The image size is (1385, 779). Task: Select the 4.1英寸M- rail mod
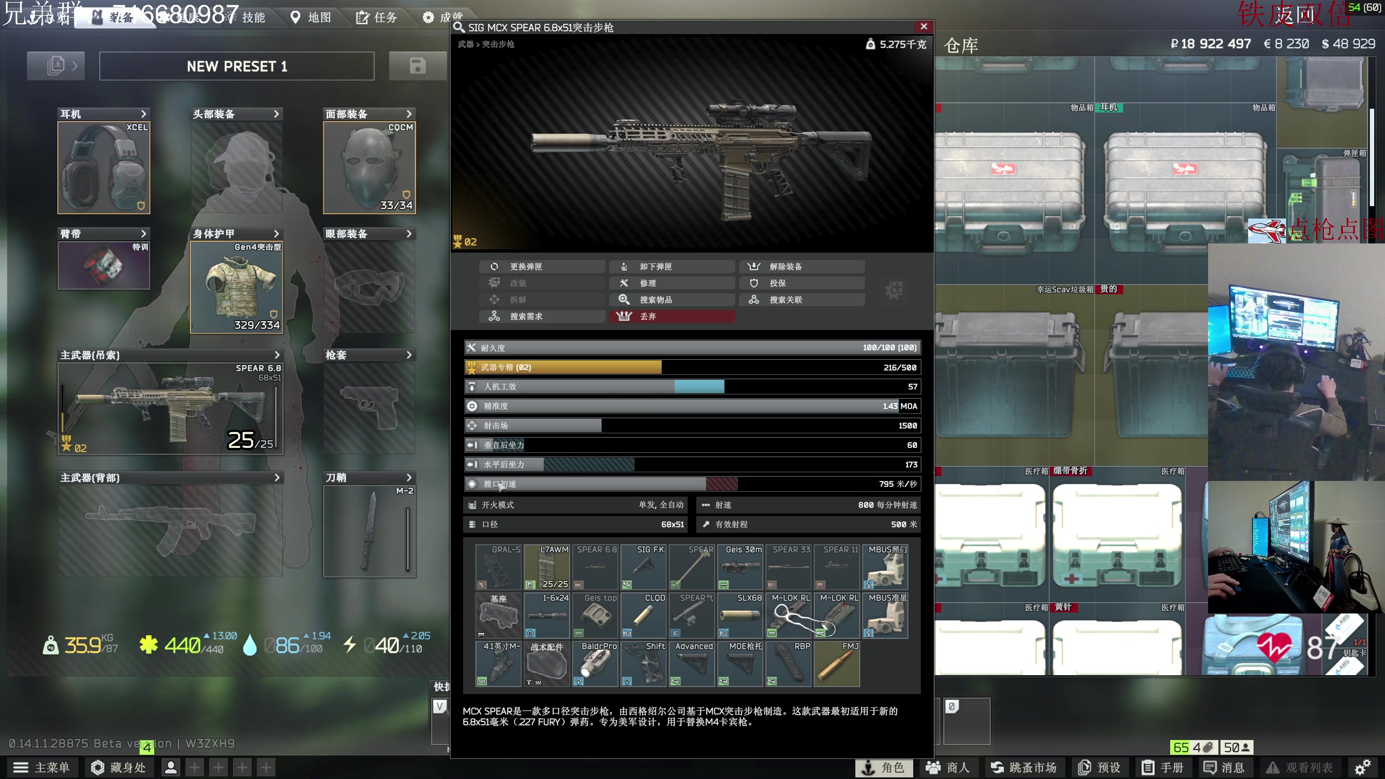(498, 664)
